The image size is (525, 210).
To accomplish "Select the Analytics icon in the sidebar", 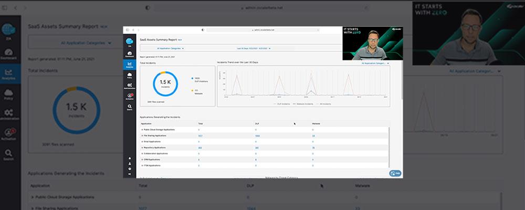I will coord(129,64).
